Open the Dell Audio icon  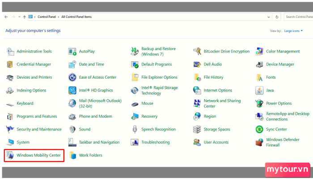tap(197, 64)
